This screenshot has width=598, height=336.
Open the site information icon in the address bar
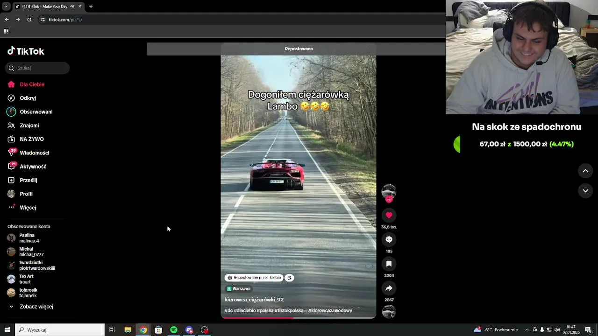(43, 20)
